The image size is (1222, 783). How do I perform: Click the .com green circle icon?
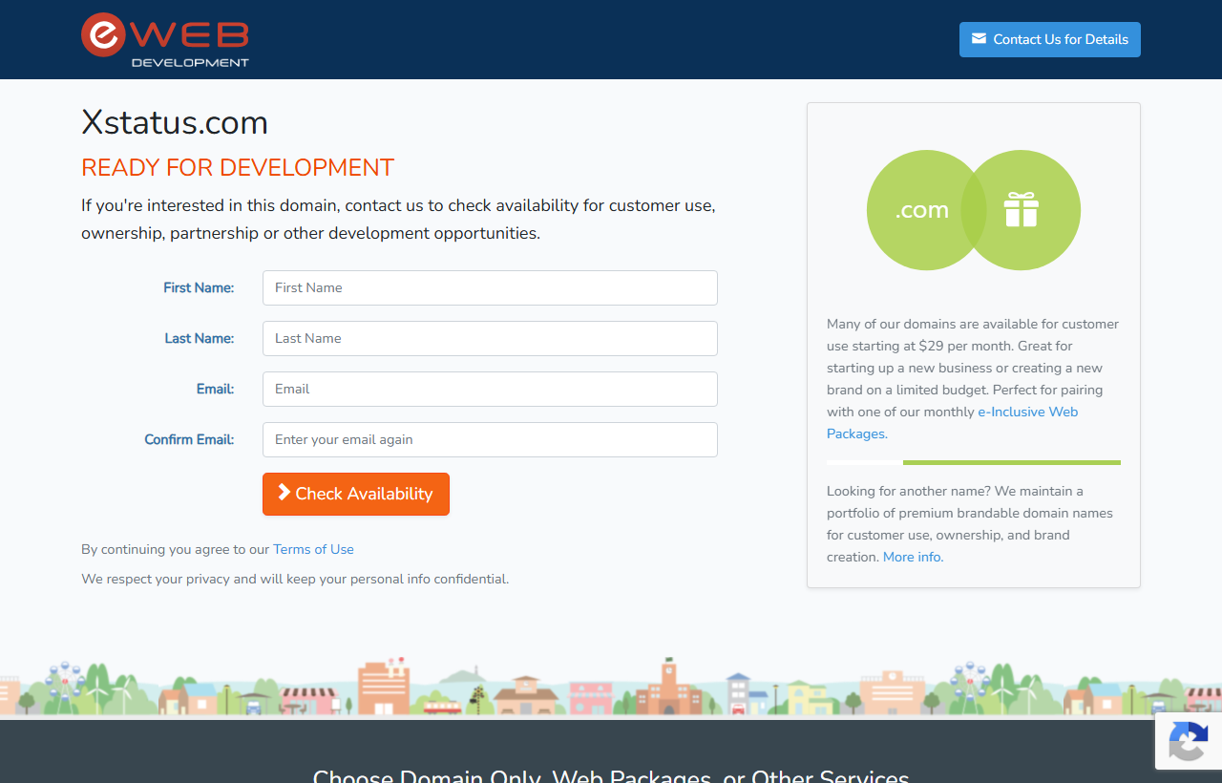pos(925,210)
